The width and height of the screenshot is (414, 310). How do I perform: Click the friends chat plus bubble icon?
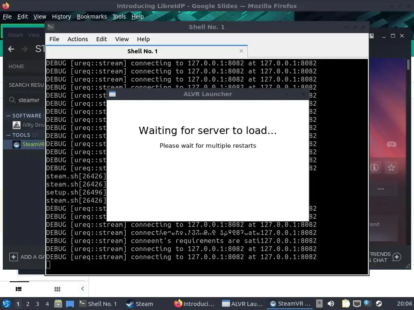tap(397, 257)
